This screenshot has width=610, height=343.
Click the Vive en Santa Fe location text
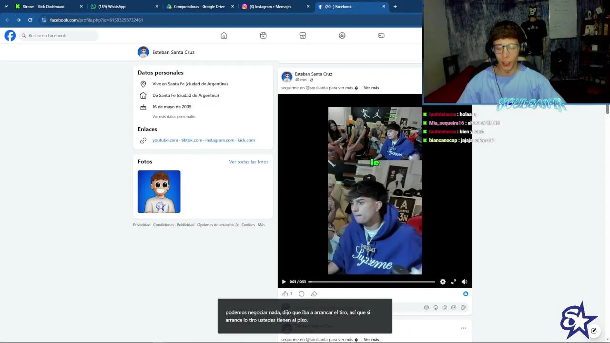pyautogui.click(x=190, y=84)
